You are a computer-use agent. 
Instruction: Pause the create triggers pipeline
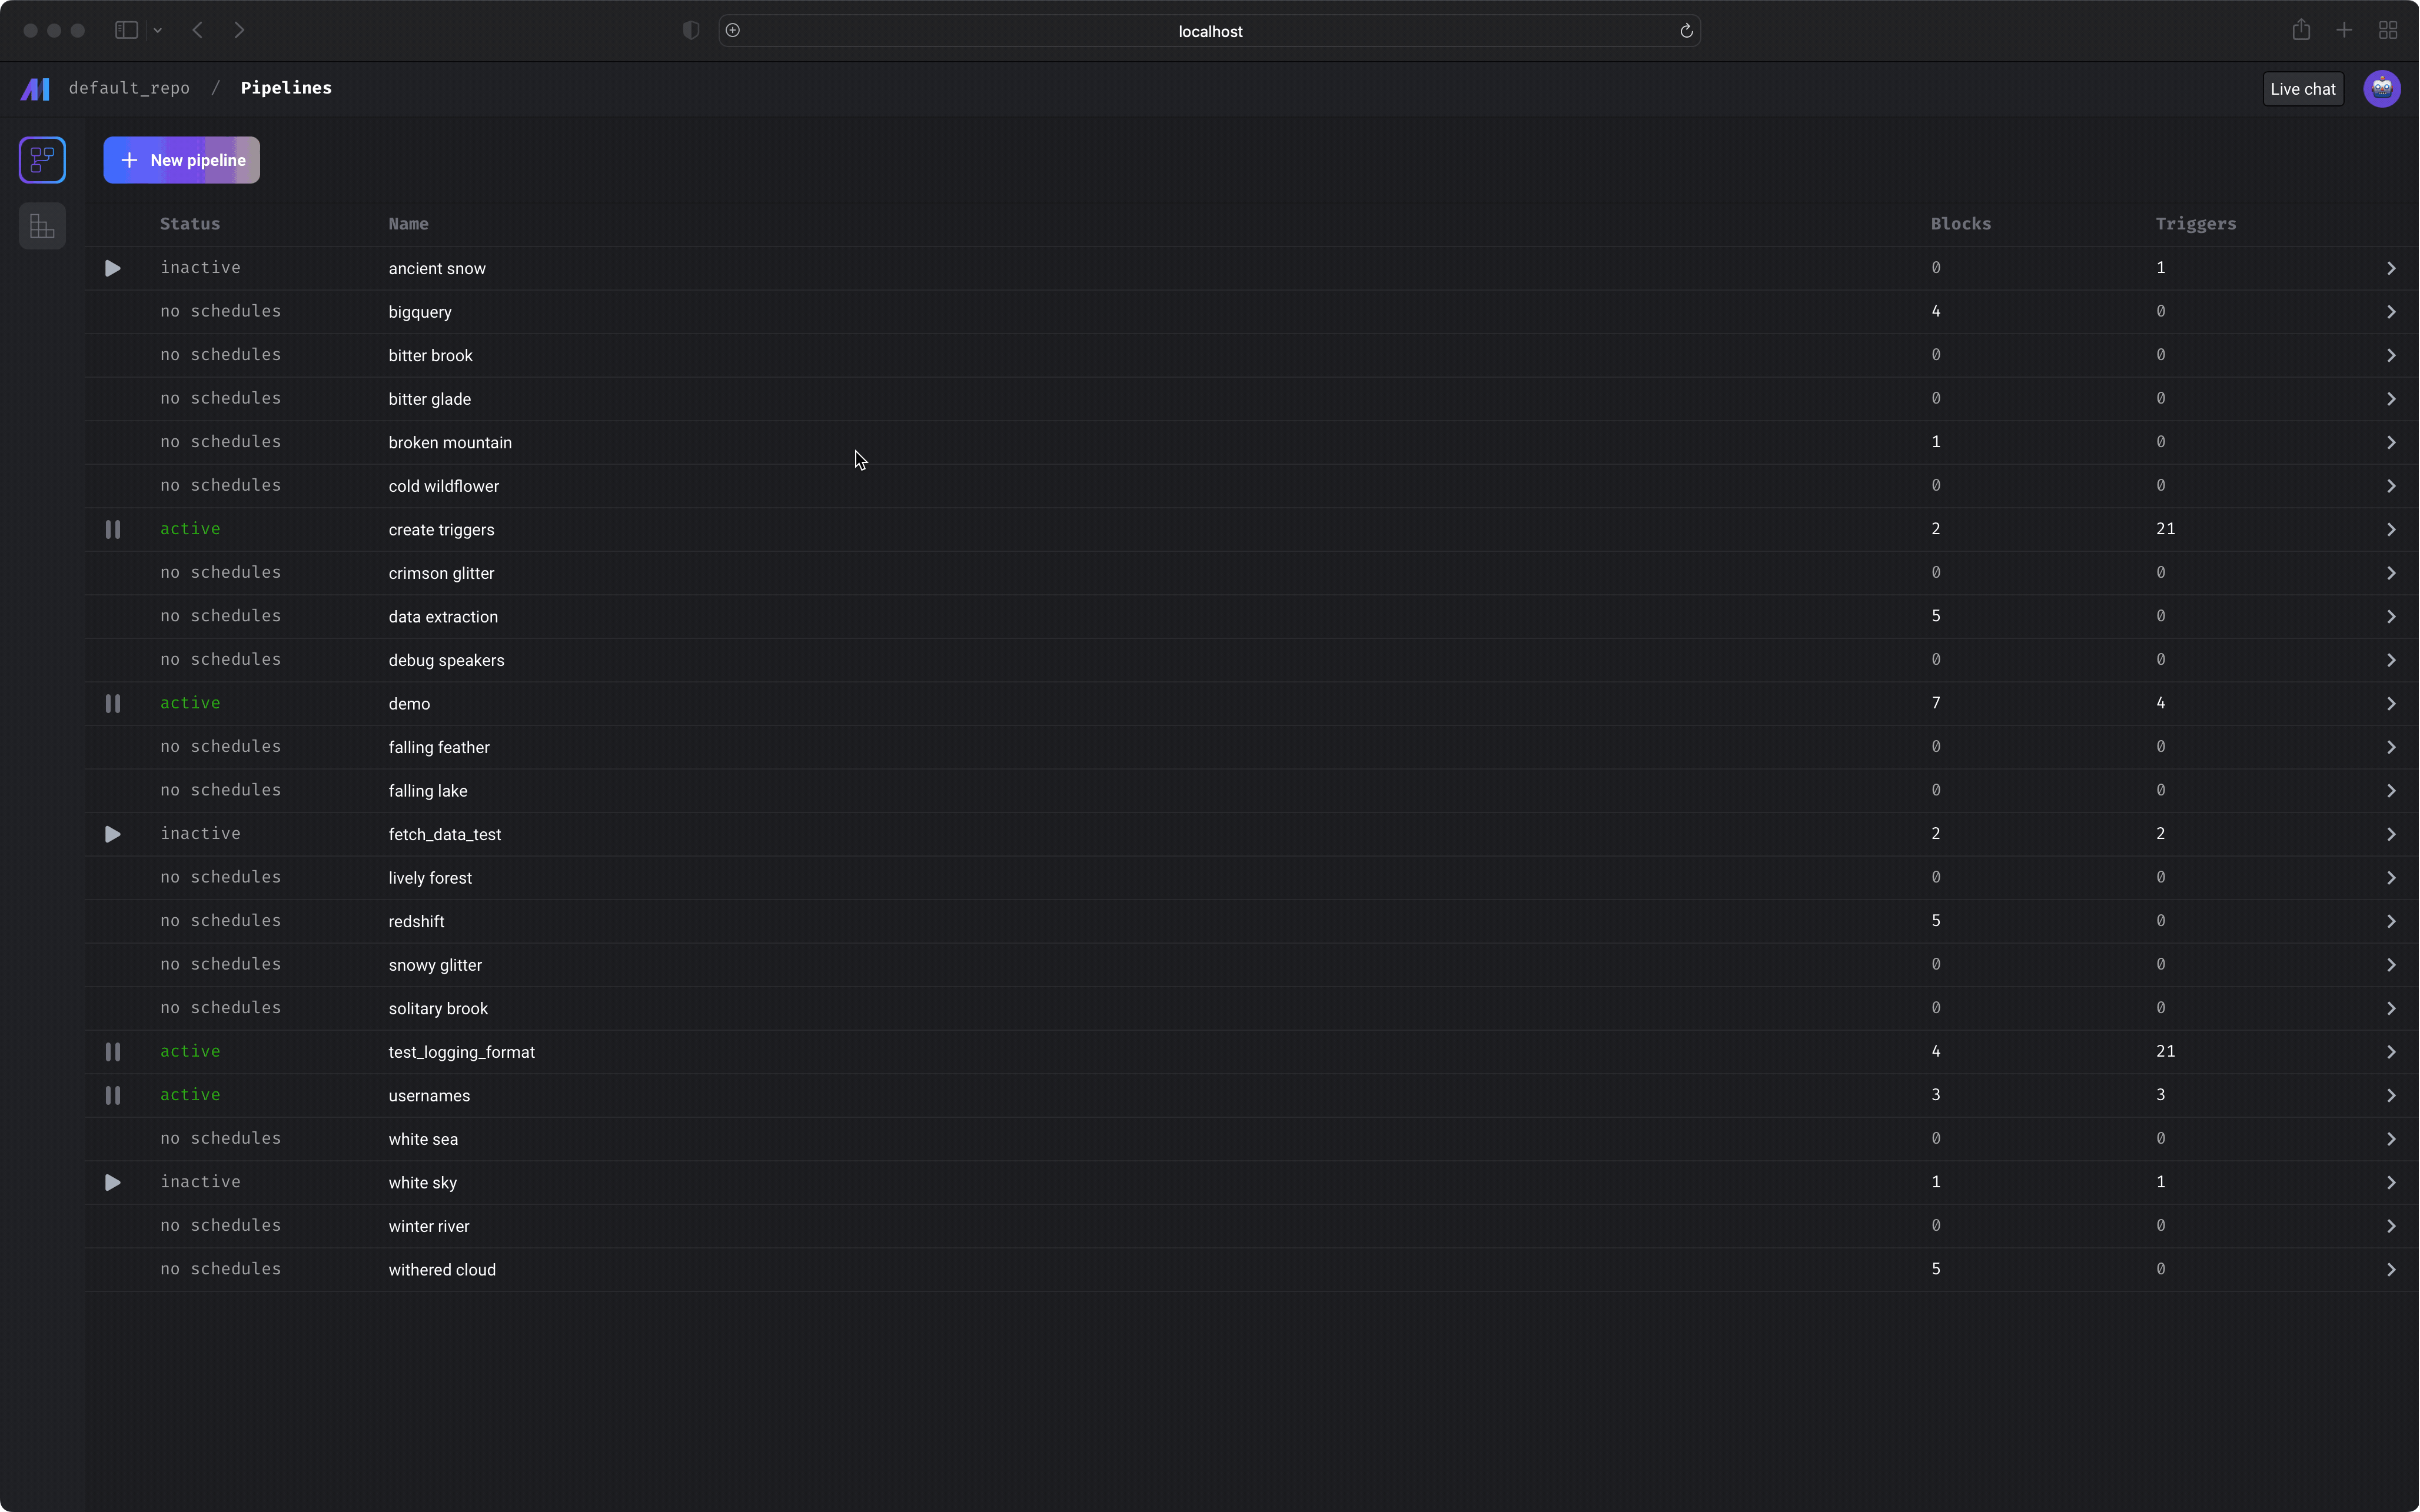113,530
